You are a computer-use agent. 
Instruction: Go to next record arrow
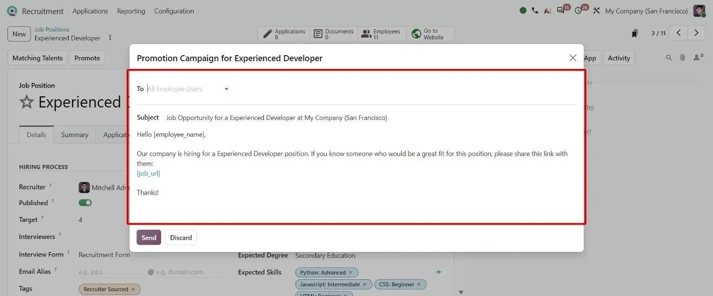[696, 33]
